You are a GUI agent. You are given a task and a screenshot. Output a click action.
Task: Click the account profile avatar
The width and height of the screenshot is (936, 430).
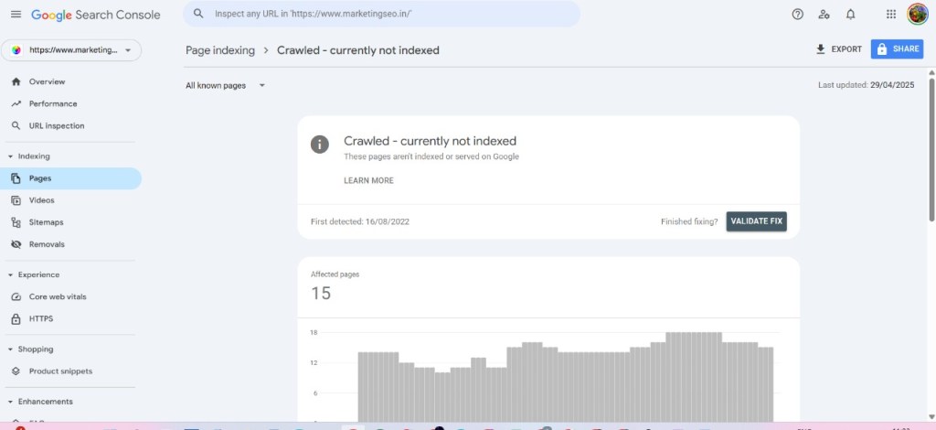pyautogui.click(x=917, y=14)
